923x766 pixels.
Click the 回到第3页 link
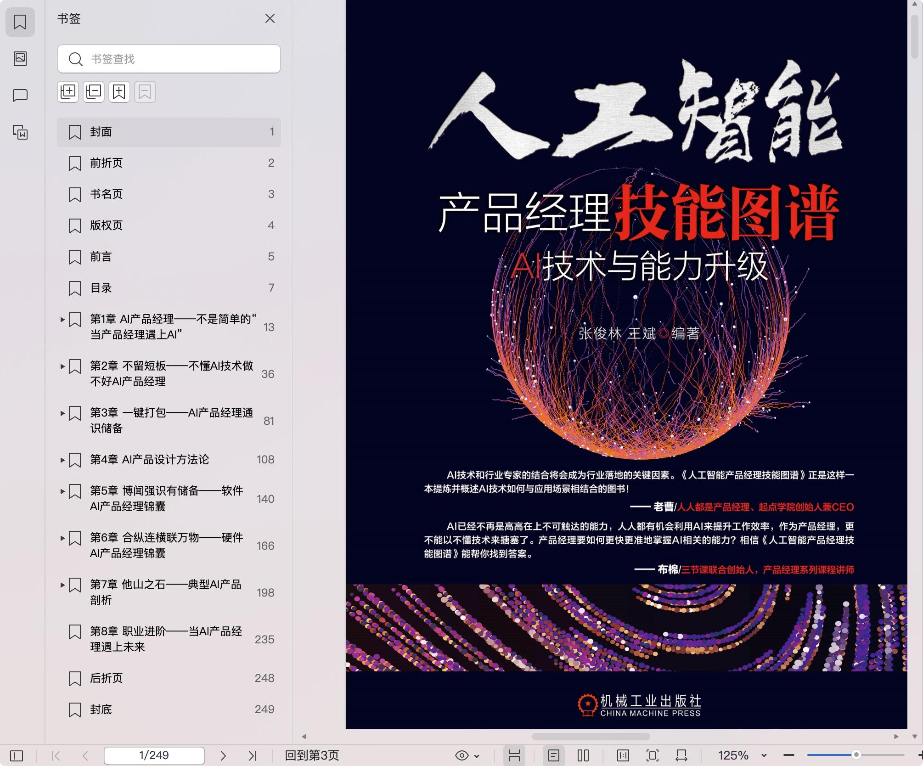tap(312, 755)
